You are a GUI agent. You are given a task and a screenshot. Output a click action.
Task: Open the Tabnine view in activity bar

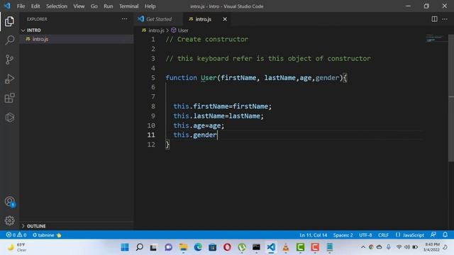click(x=9, y=118)
